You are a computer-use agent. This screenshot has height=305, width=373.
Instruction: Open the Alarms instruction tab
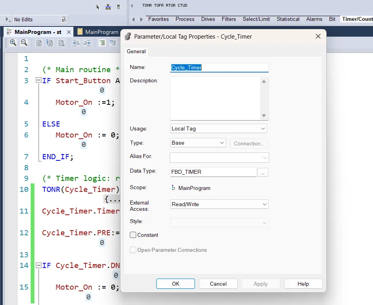coord(314,19)
